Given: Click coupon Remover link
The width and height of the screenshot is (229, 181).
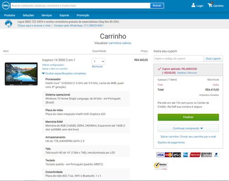Looking at the screenshot, I should click(192, 73).
